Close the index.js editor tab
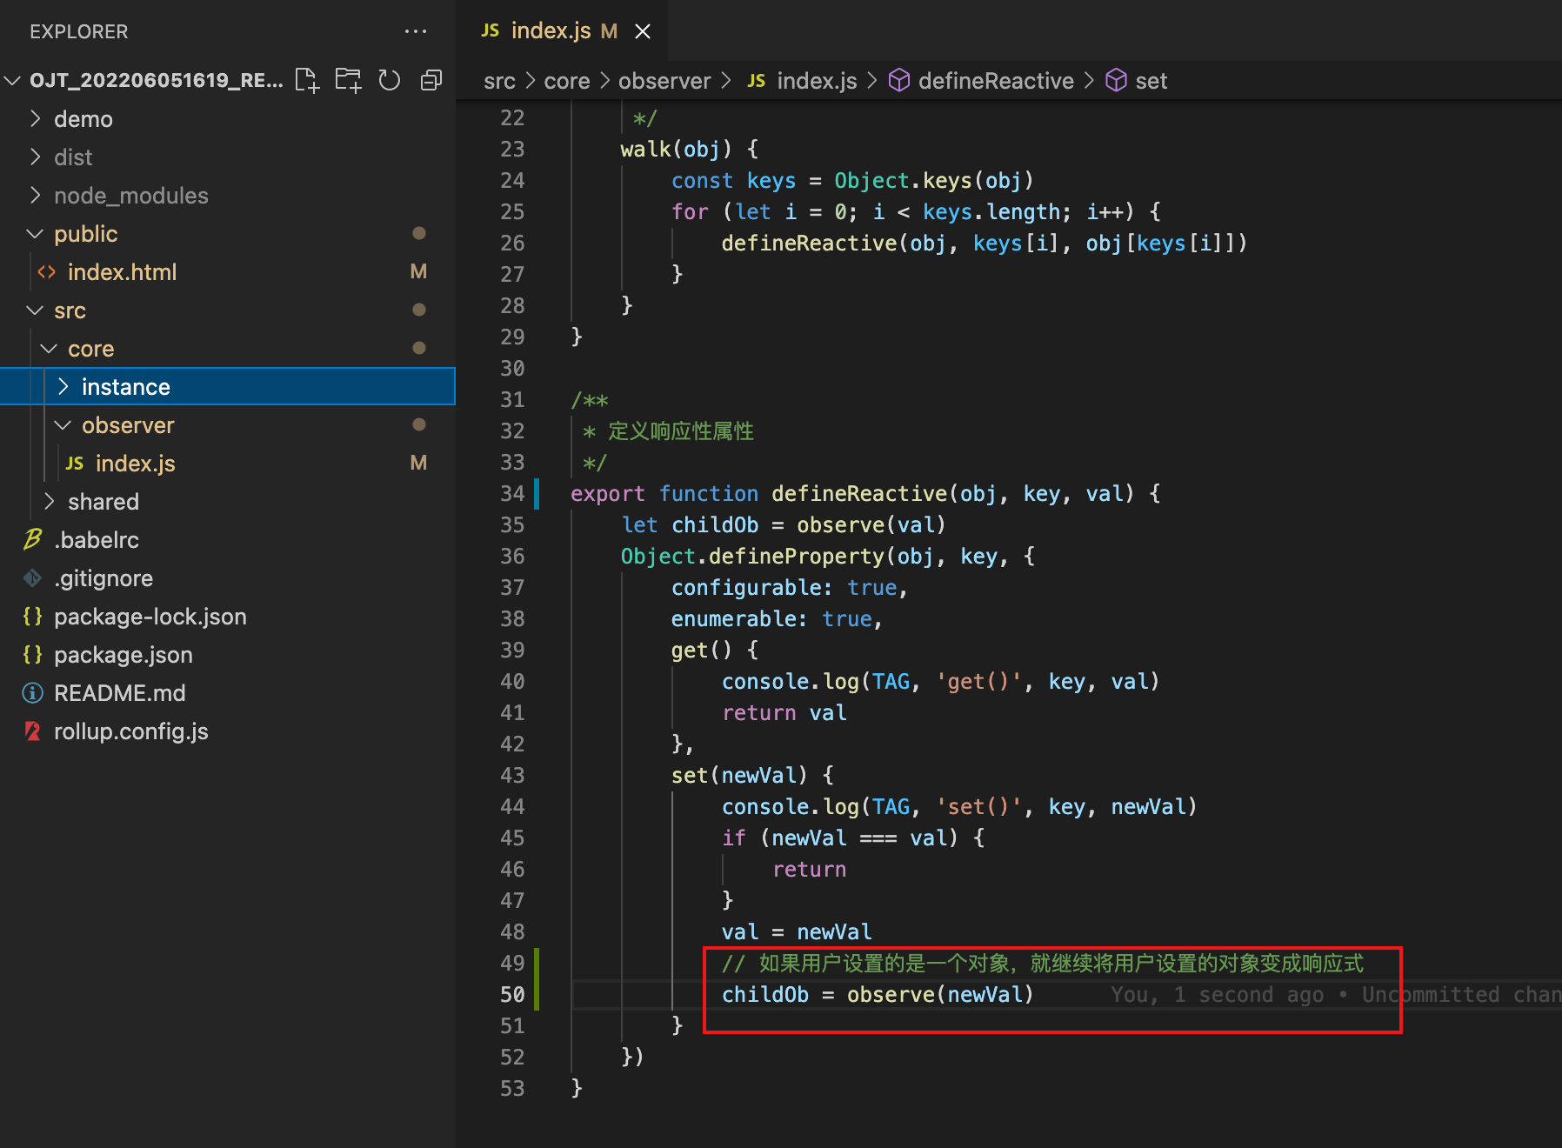Image resolution: width=1562 pixels, height=1148 pixels. (x=643, y=31)
